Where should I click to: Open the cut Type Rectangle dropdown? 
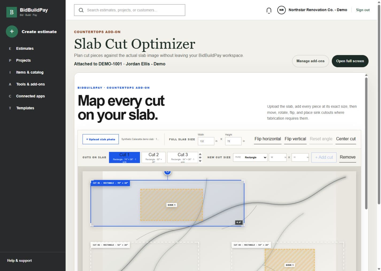click(x=250, y=157)
